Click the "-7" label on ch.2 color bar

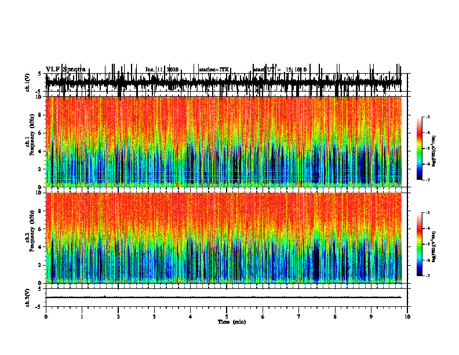(427, 276)
